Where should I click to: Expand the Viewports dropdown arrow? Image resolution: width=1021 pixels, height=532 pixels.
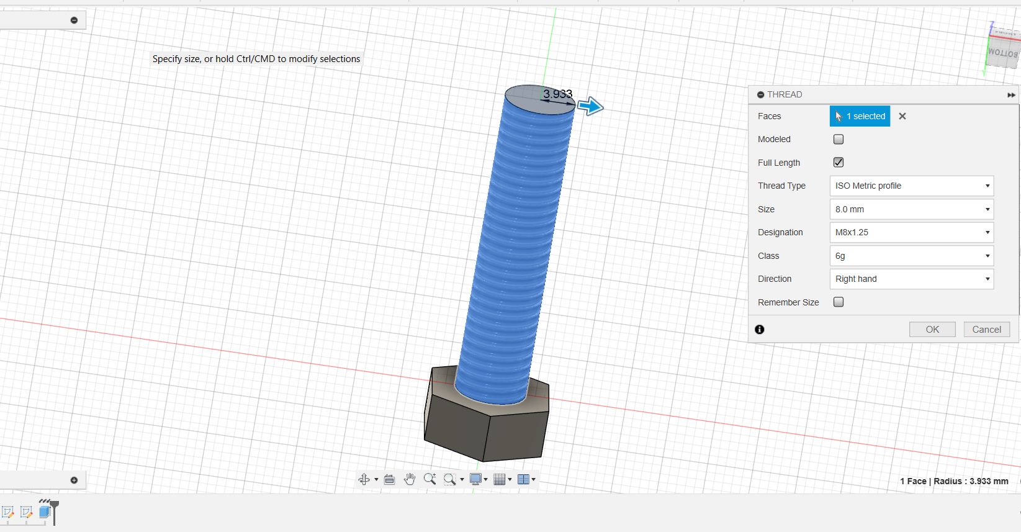point(533,479)
